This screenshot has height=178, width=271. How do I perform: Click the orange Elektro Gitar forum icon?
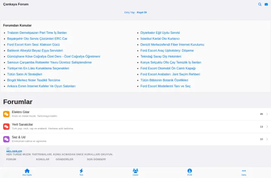point(6,114)
